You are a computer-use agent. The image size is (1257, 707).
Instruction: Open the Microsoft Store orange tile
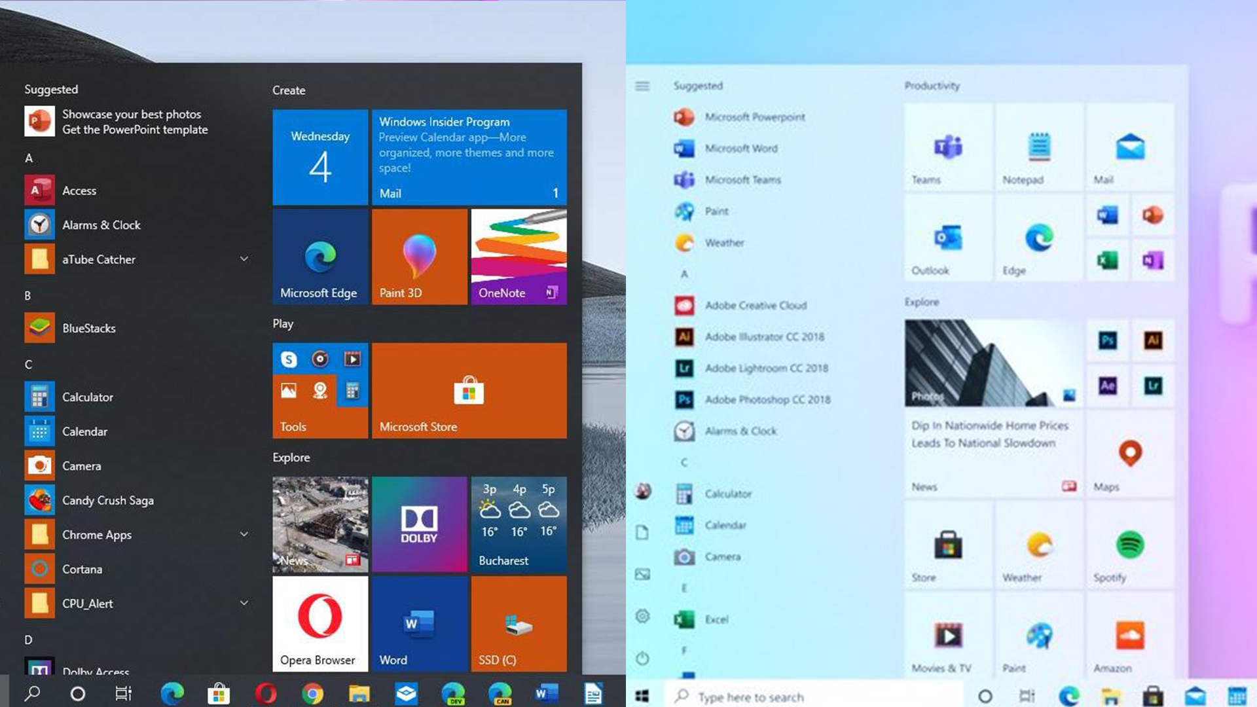[469, 391]
